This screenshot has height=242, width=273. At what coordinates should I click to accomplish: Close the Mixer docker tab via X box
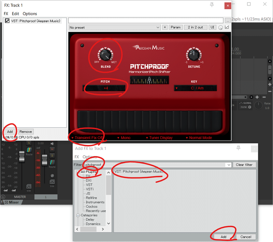coord(6,202)
